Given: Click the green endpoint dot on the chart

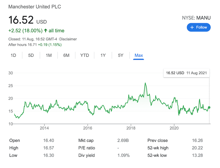Looking at the screenshot, I should (209, 107).
